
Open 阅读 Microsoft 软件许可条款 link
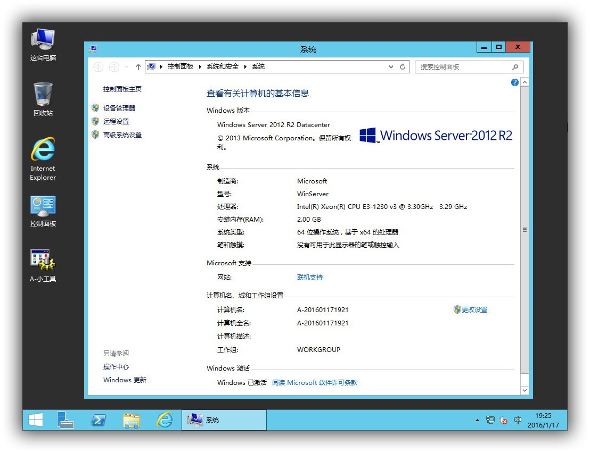(x=315, y=382)
